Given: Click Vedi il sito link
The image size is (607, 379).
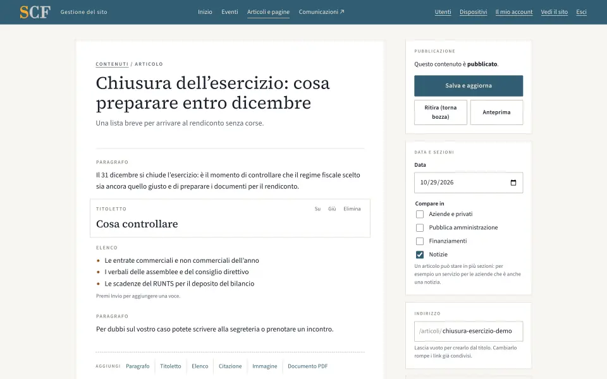Looking at the screenshot, I should 554,12.
